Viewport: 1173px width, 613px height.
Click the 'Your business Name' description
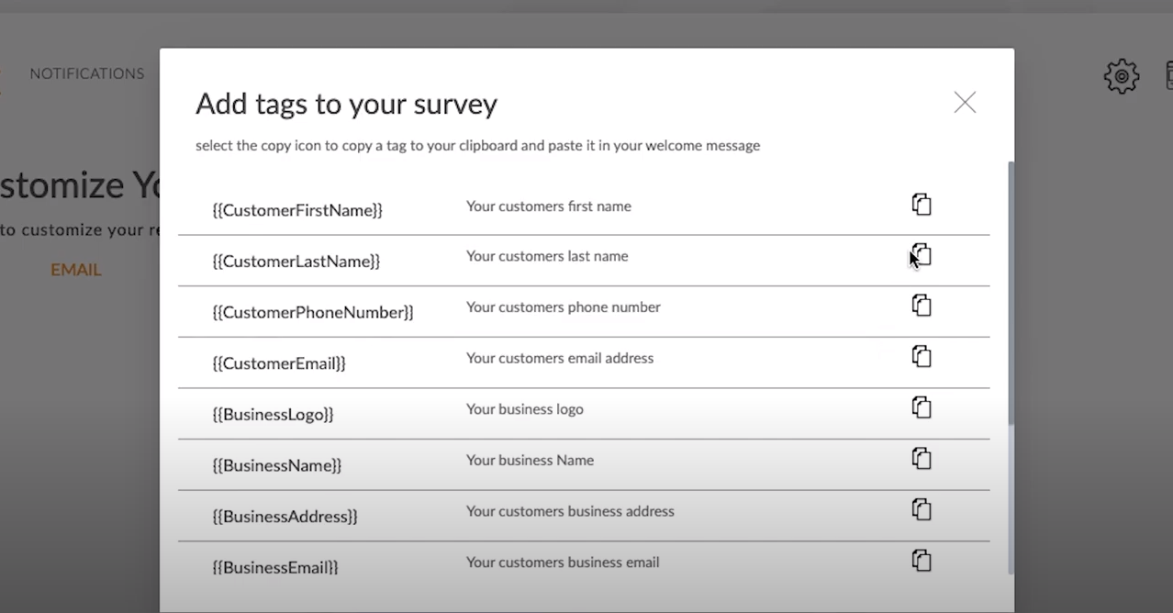530,461
